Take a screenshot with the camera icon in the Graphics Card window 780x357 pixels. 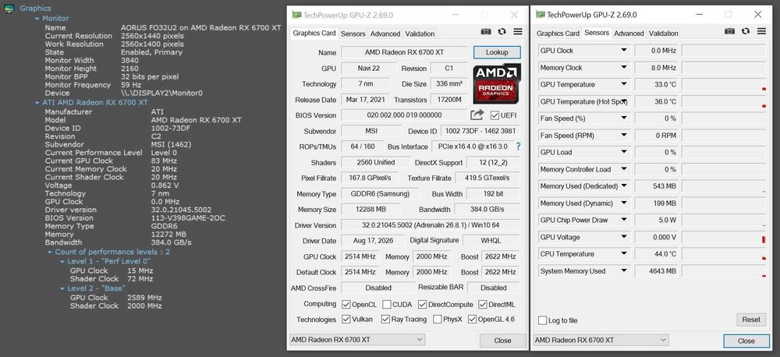pyautogui.click(x=486, y=31)
